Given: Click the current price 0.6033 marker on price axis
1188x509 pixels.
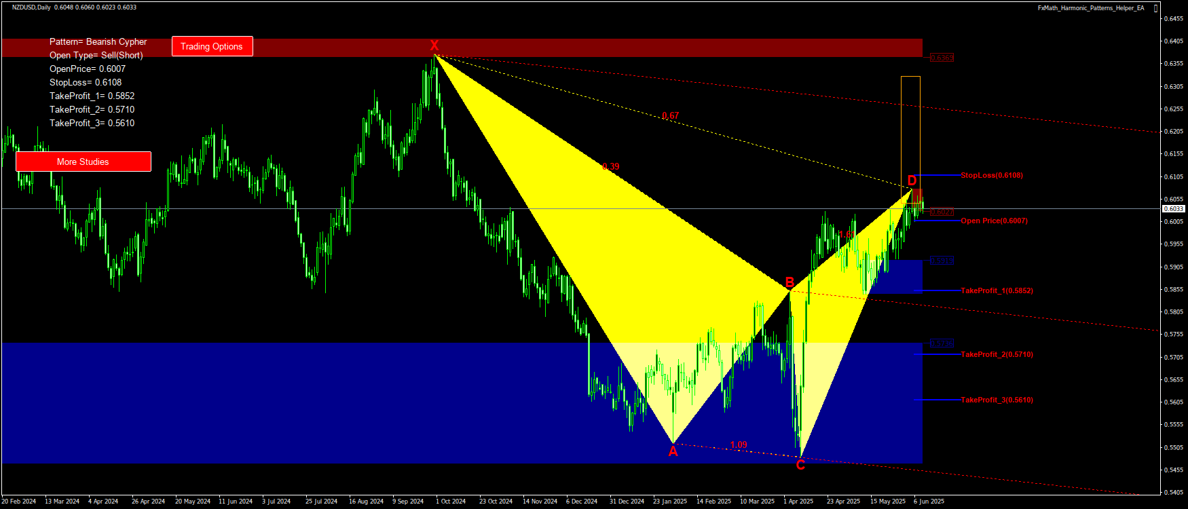Looking at the screenshot, I should (1174, 208).
